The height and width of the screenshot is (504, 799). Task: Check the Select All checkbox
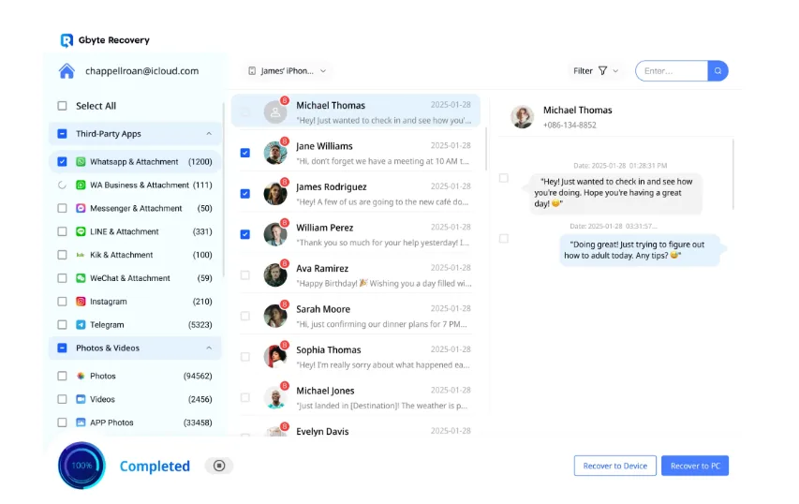click(63, 106)
